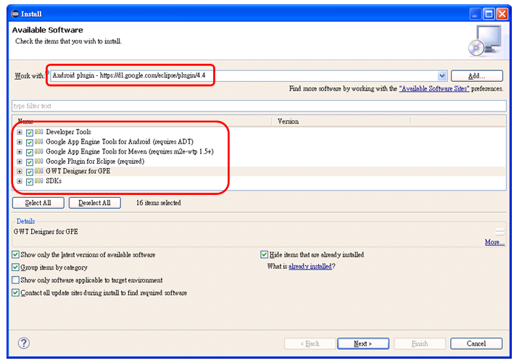Expand the SDKs tree node

tap(20, 181)
